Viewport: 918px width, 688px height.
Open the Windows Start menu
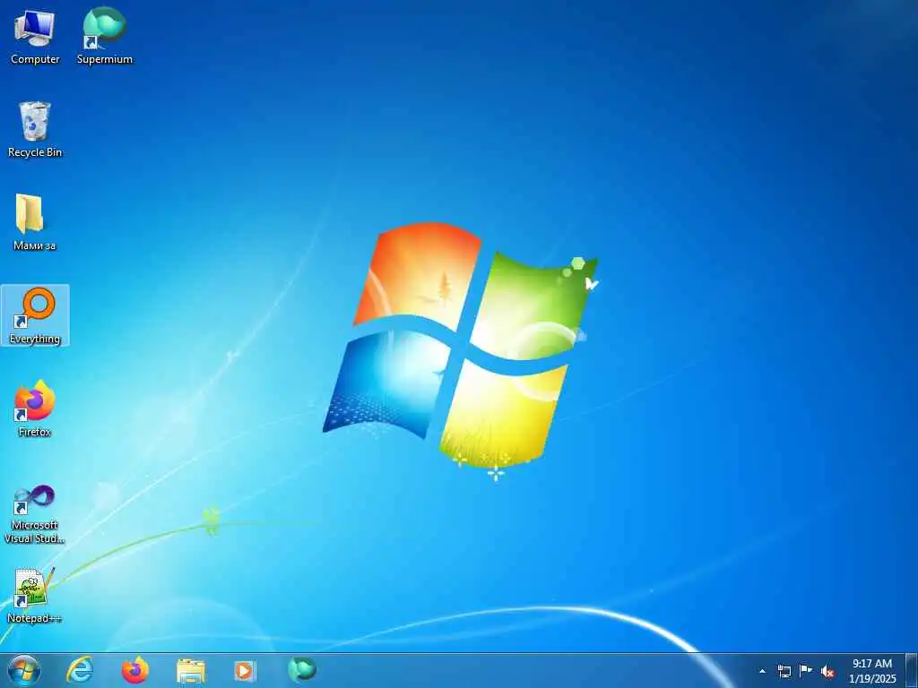click(24, 670)
